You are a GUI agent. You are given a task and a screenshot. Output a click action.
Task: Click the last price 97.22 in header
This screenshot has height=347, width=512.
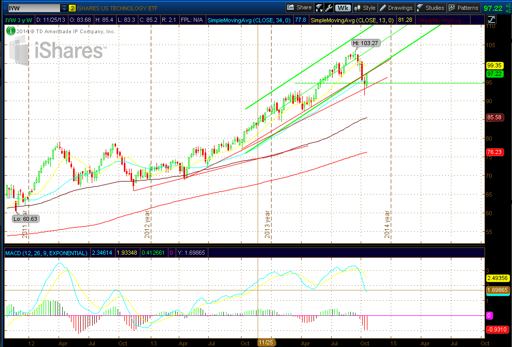click(493, 8)
